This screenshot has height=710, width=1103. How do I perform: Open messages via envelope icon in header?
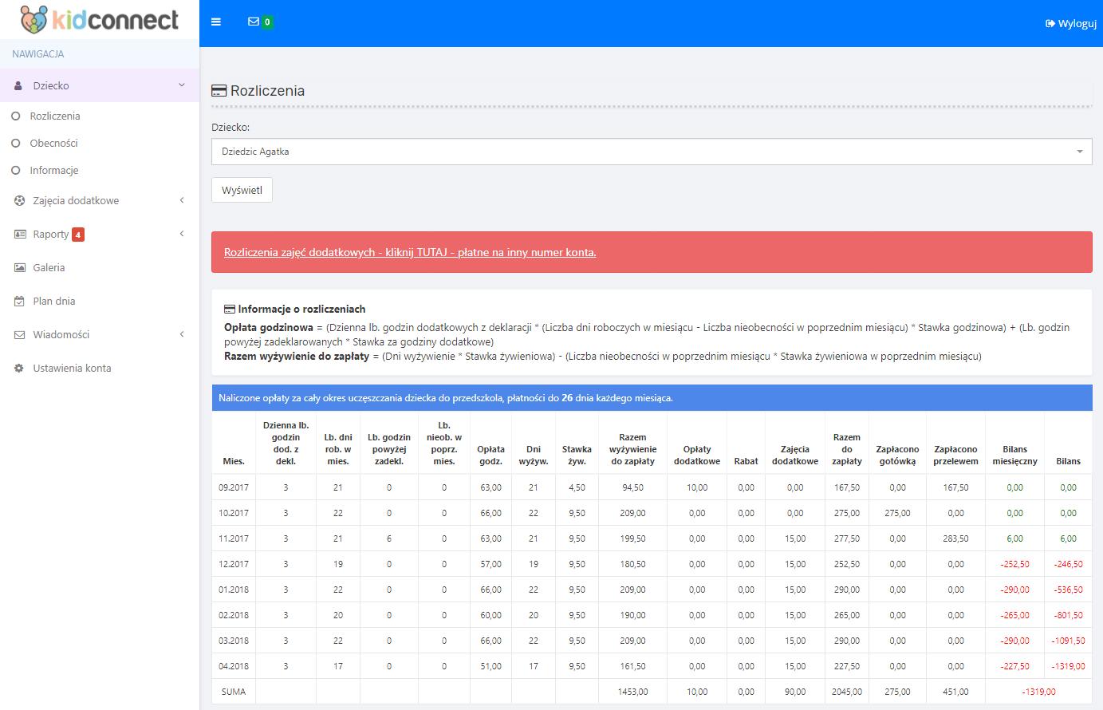pos(254,22)
